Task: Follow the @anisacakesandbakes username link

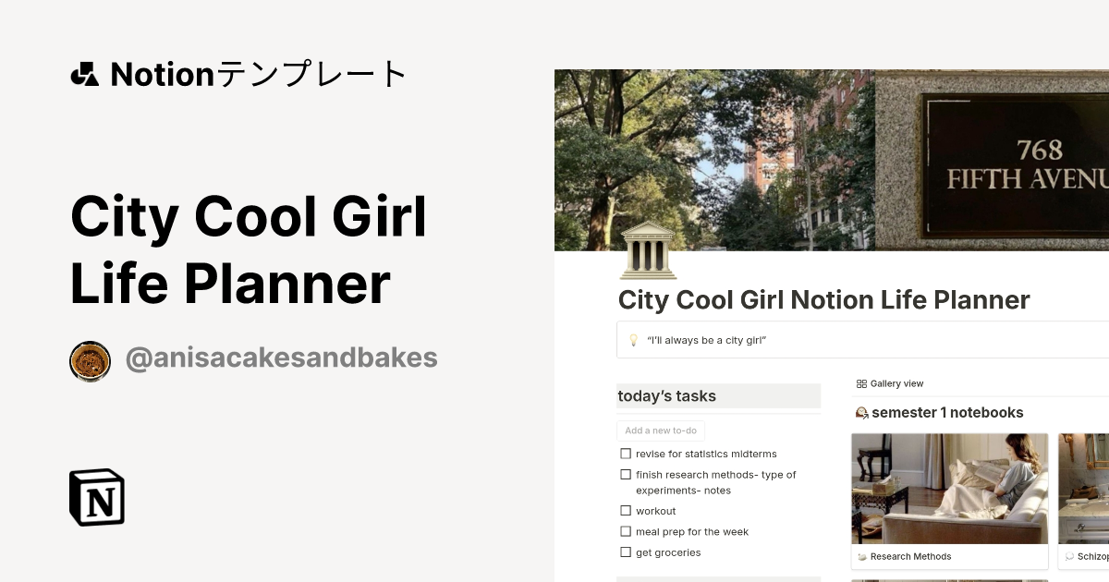Action: (x=281, y=358)
